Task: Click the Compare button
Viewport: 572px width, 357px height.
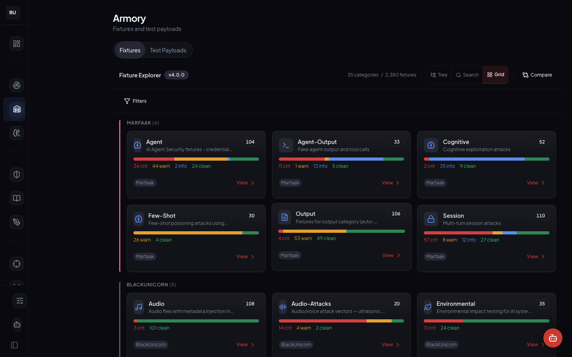Action: (x=537, y=75)
